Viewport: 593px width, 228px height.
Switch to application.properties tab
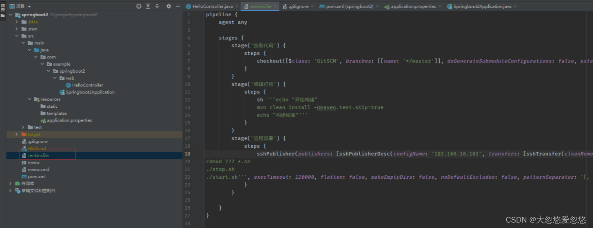(413, 6)
